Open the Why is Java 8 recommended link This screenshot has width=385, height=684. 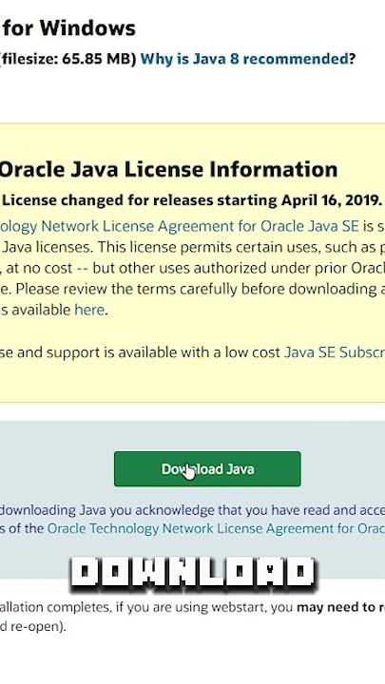point(247,59)
